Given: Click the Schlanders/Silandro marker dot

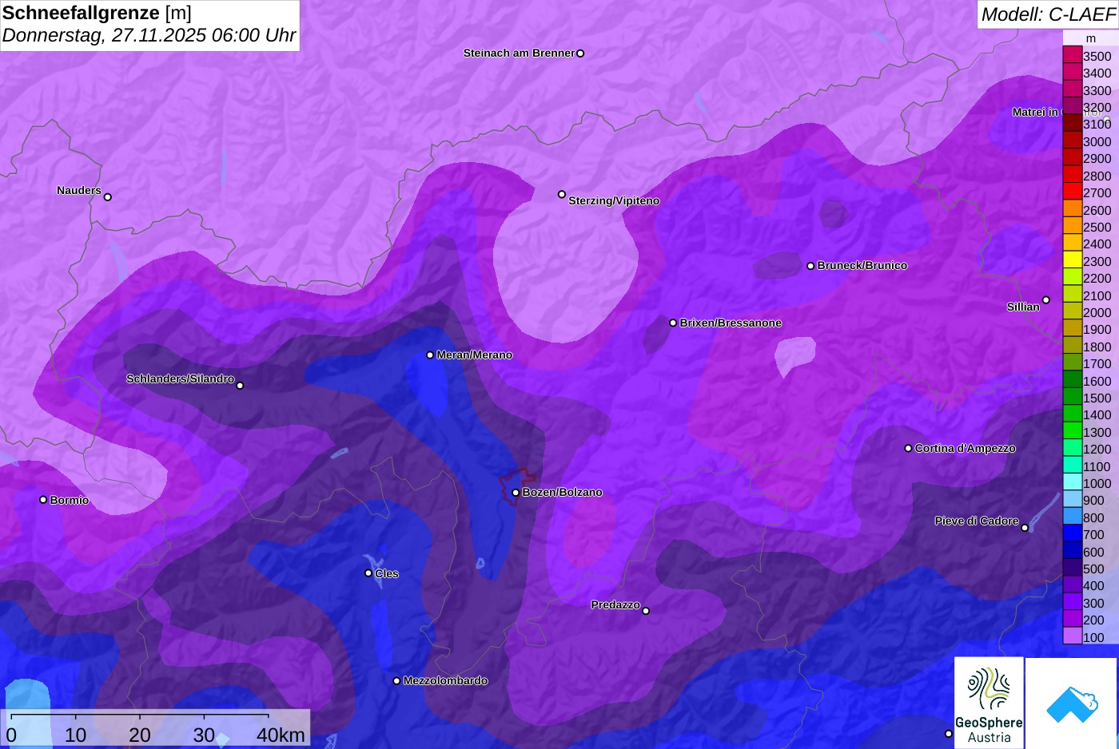Looking at the screenshot, I should pos(240,386).
